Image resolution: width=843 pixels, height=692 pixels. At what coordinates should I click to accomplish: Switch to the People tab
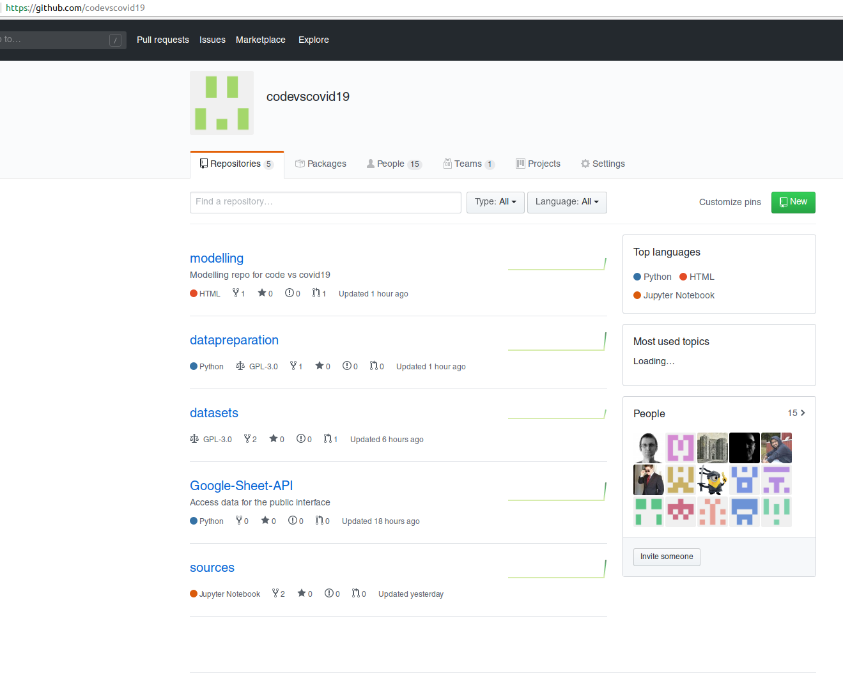(394, 164)
